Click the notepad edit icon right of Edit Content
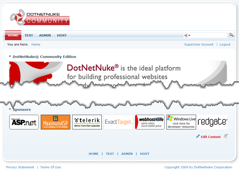This screenshot has width=239, height=171. pyautogui.click(x=226, y=136)
